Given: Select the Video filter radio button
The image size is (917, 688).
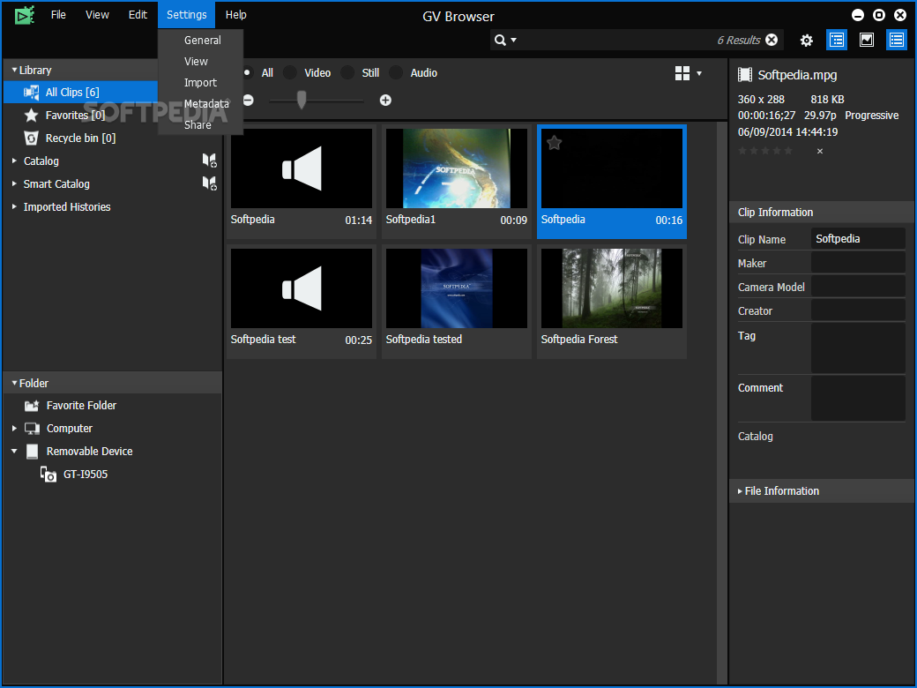Looking at the screenshot, I should point(289,72).
